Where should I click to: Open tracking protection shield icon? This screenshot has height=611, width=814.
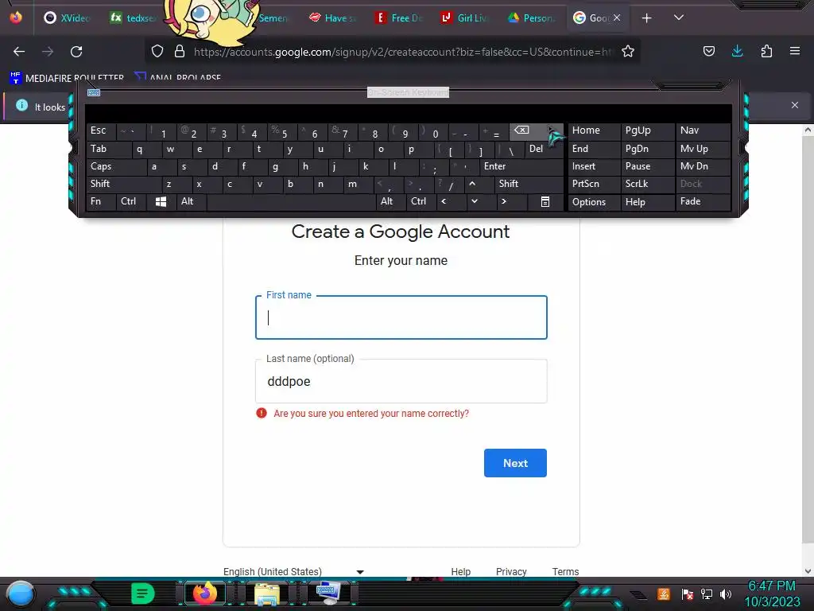157,52
